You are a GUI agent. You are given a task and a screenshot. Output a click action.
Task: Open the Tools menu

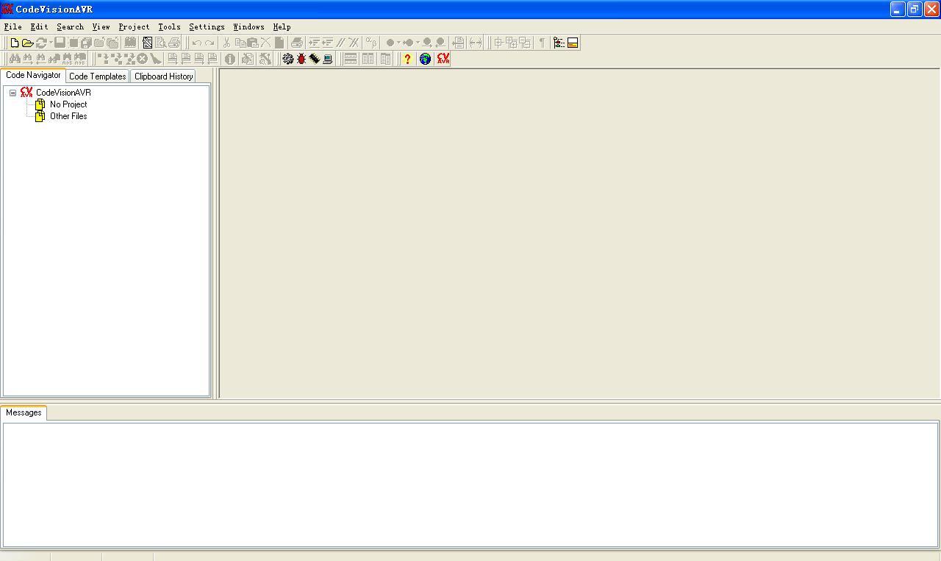169,26
